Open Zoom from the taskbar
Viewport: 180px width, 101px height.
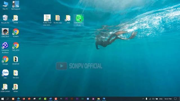pyautogui.click(x=88, y=99)
